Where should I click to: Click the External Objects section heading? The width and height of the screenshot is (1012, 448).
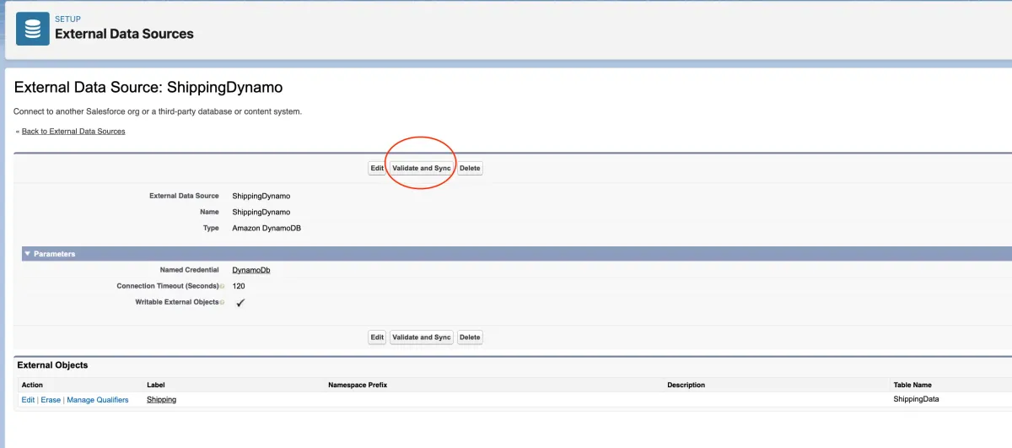pos(52,365)
